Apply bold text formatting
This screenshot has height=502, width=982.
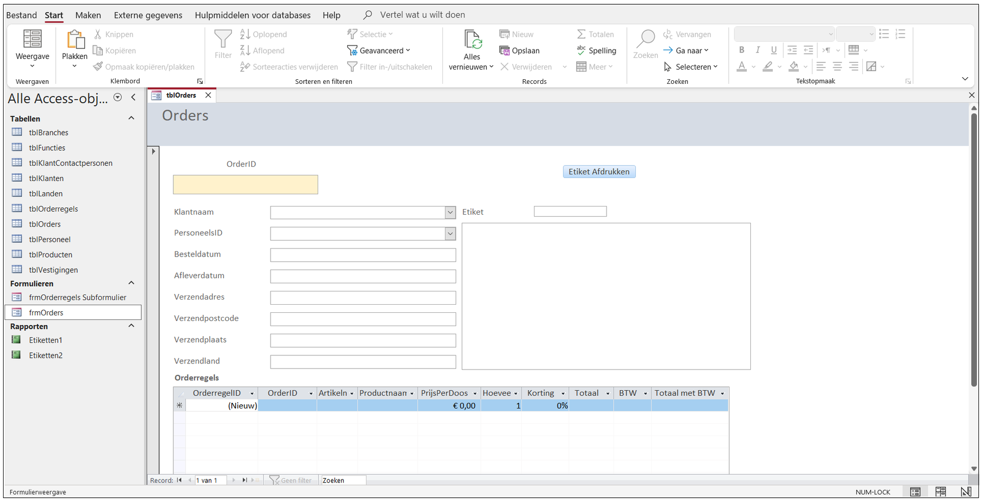click(x=742, y=50)
